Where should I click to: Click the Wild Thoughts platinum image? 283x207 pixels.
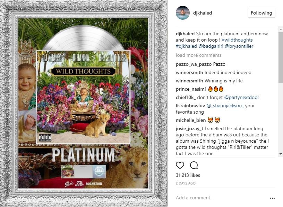(83, 103)
